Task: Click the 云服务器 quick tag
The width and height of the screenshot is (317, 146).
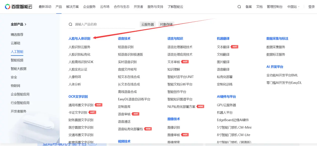Action: (x=148, y=24)
